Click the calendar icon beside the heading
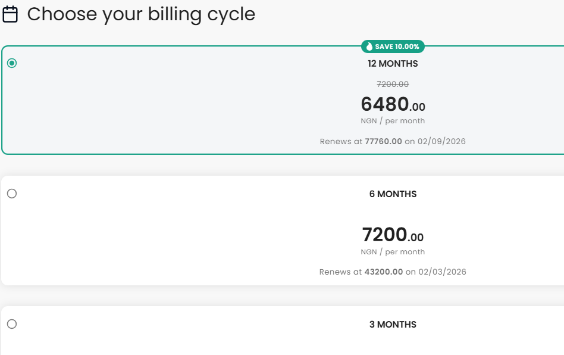The height and width of the screenshot is (355, 564). click(x=11, y=14)
